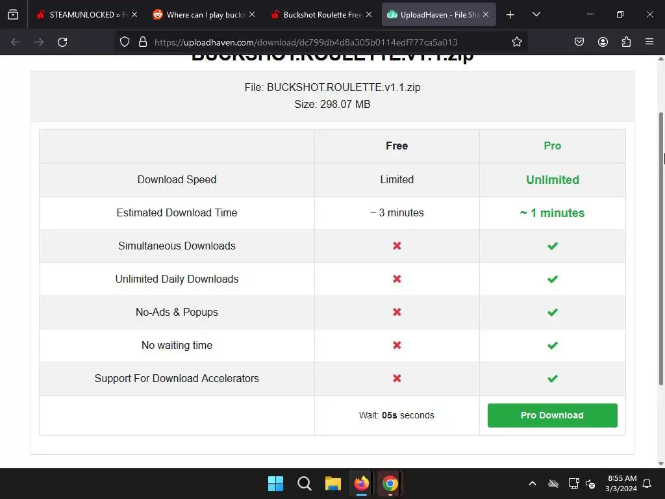The height and width of the screenshot is (499, 665).
Task: Open the notifications bell
Action: [x=647, y=483]
